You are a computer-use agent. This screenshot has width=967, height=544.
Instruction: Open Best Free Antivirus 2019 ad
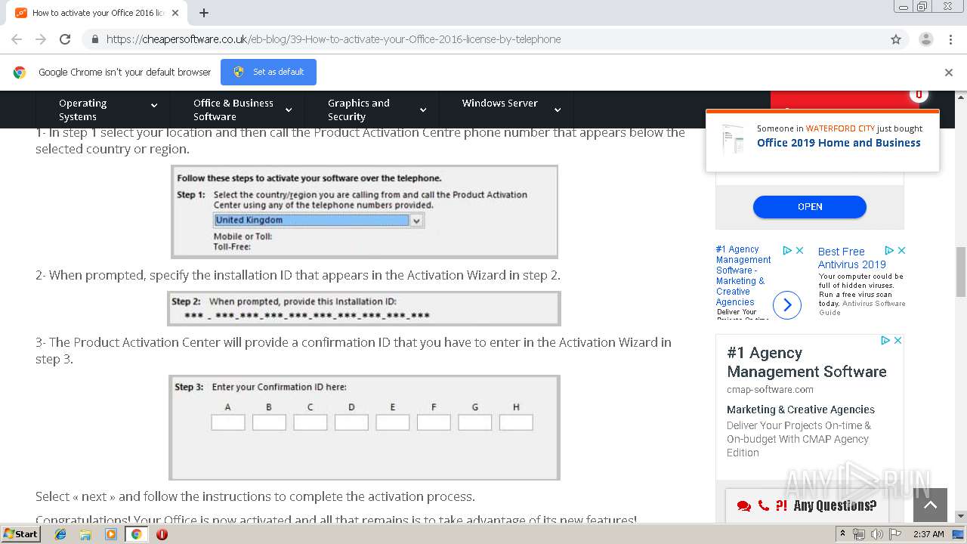851,258
